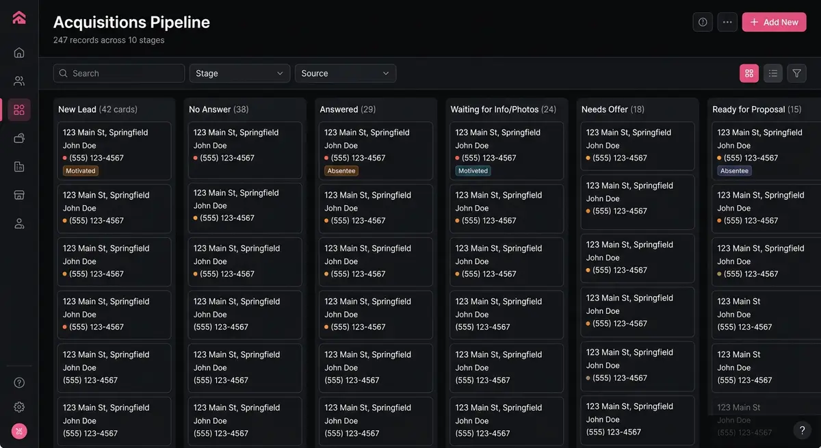Open the Home page from the sidebar

coord(19,53)
